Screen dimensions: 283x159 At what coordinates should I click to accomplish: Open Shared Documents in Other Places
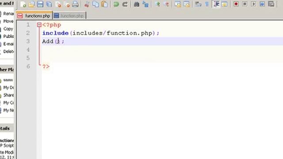tap(8, 95)
